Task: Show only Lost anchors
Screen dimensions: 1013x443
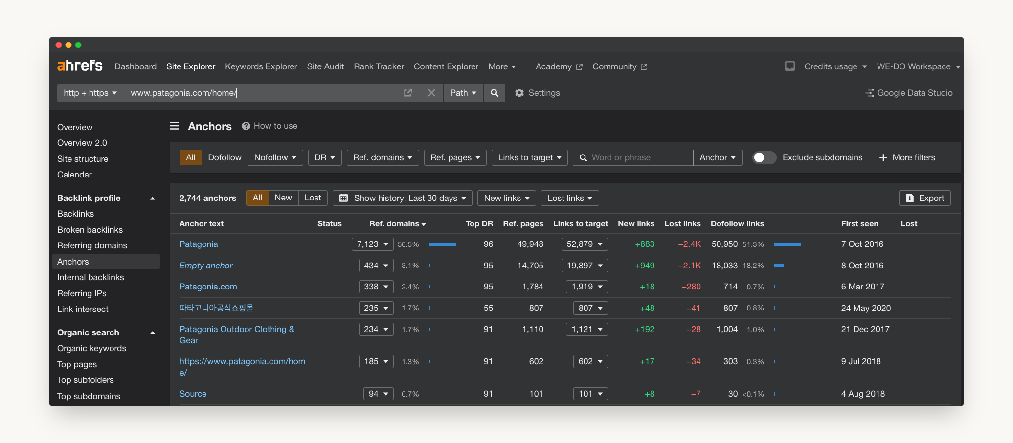Action: pyautogui.click(x=313, y=198)
